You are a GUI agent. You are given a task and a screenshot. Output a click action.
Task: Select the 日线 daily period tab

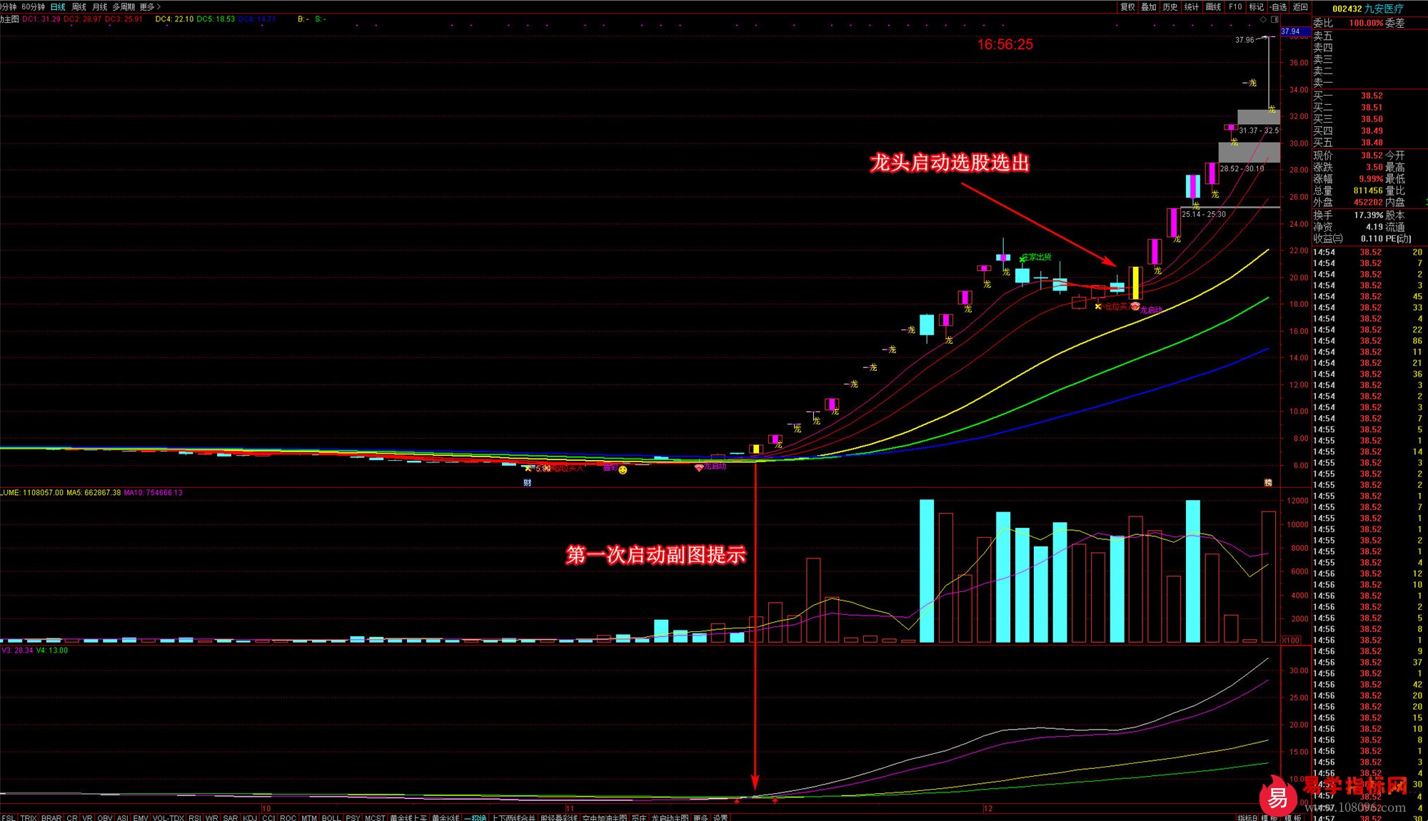tap(58, 6)
